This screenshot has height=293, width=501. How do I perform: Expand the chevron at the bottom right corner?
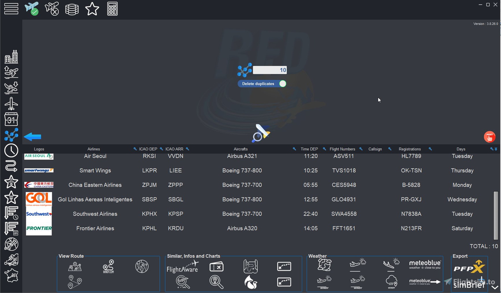[x=495, y=287]
